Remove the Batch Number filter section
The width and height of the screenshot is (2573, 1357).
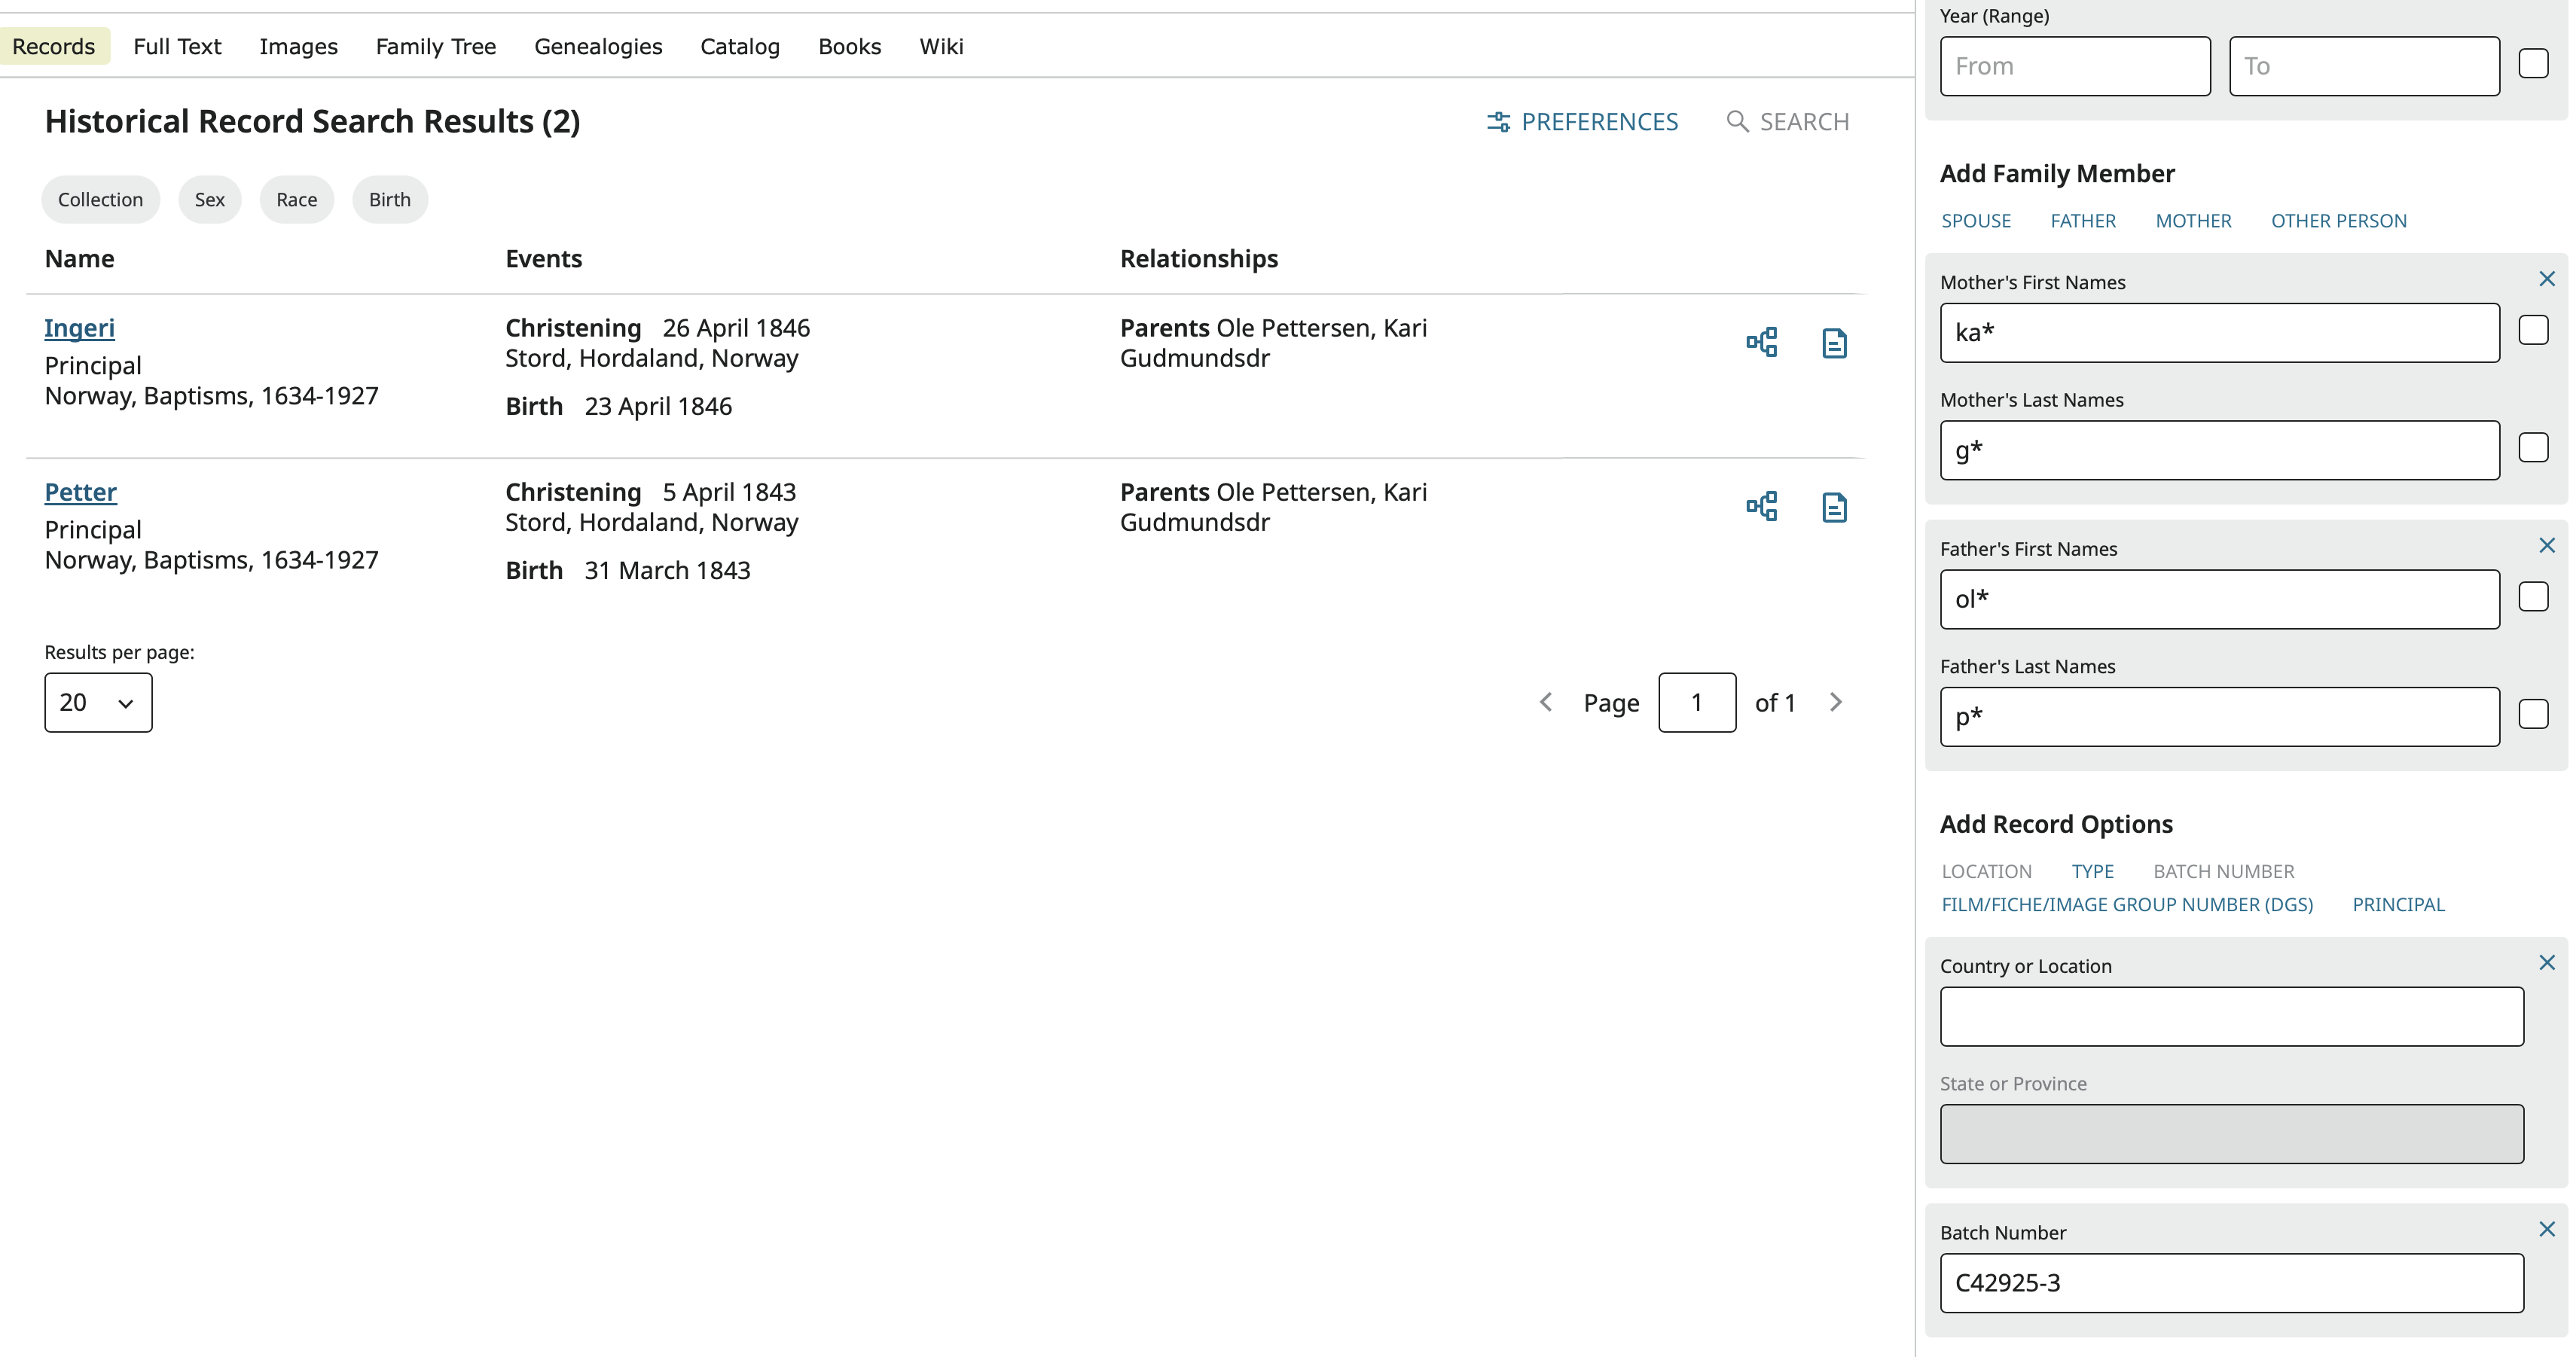2547,1229
